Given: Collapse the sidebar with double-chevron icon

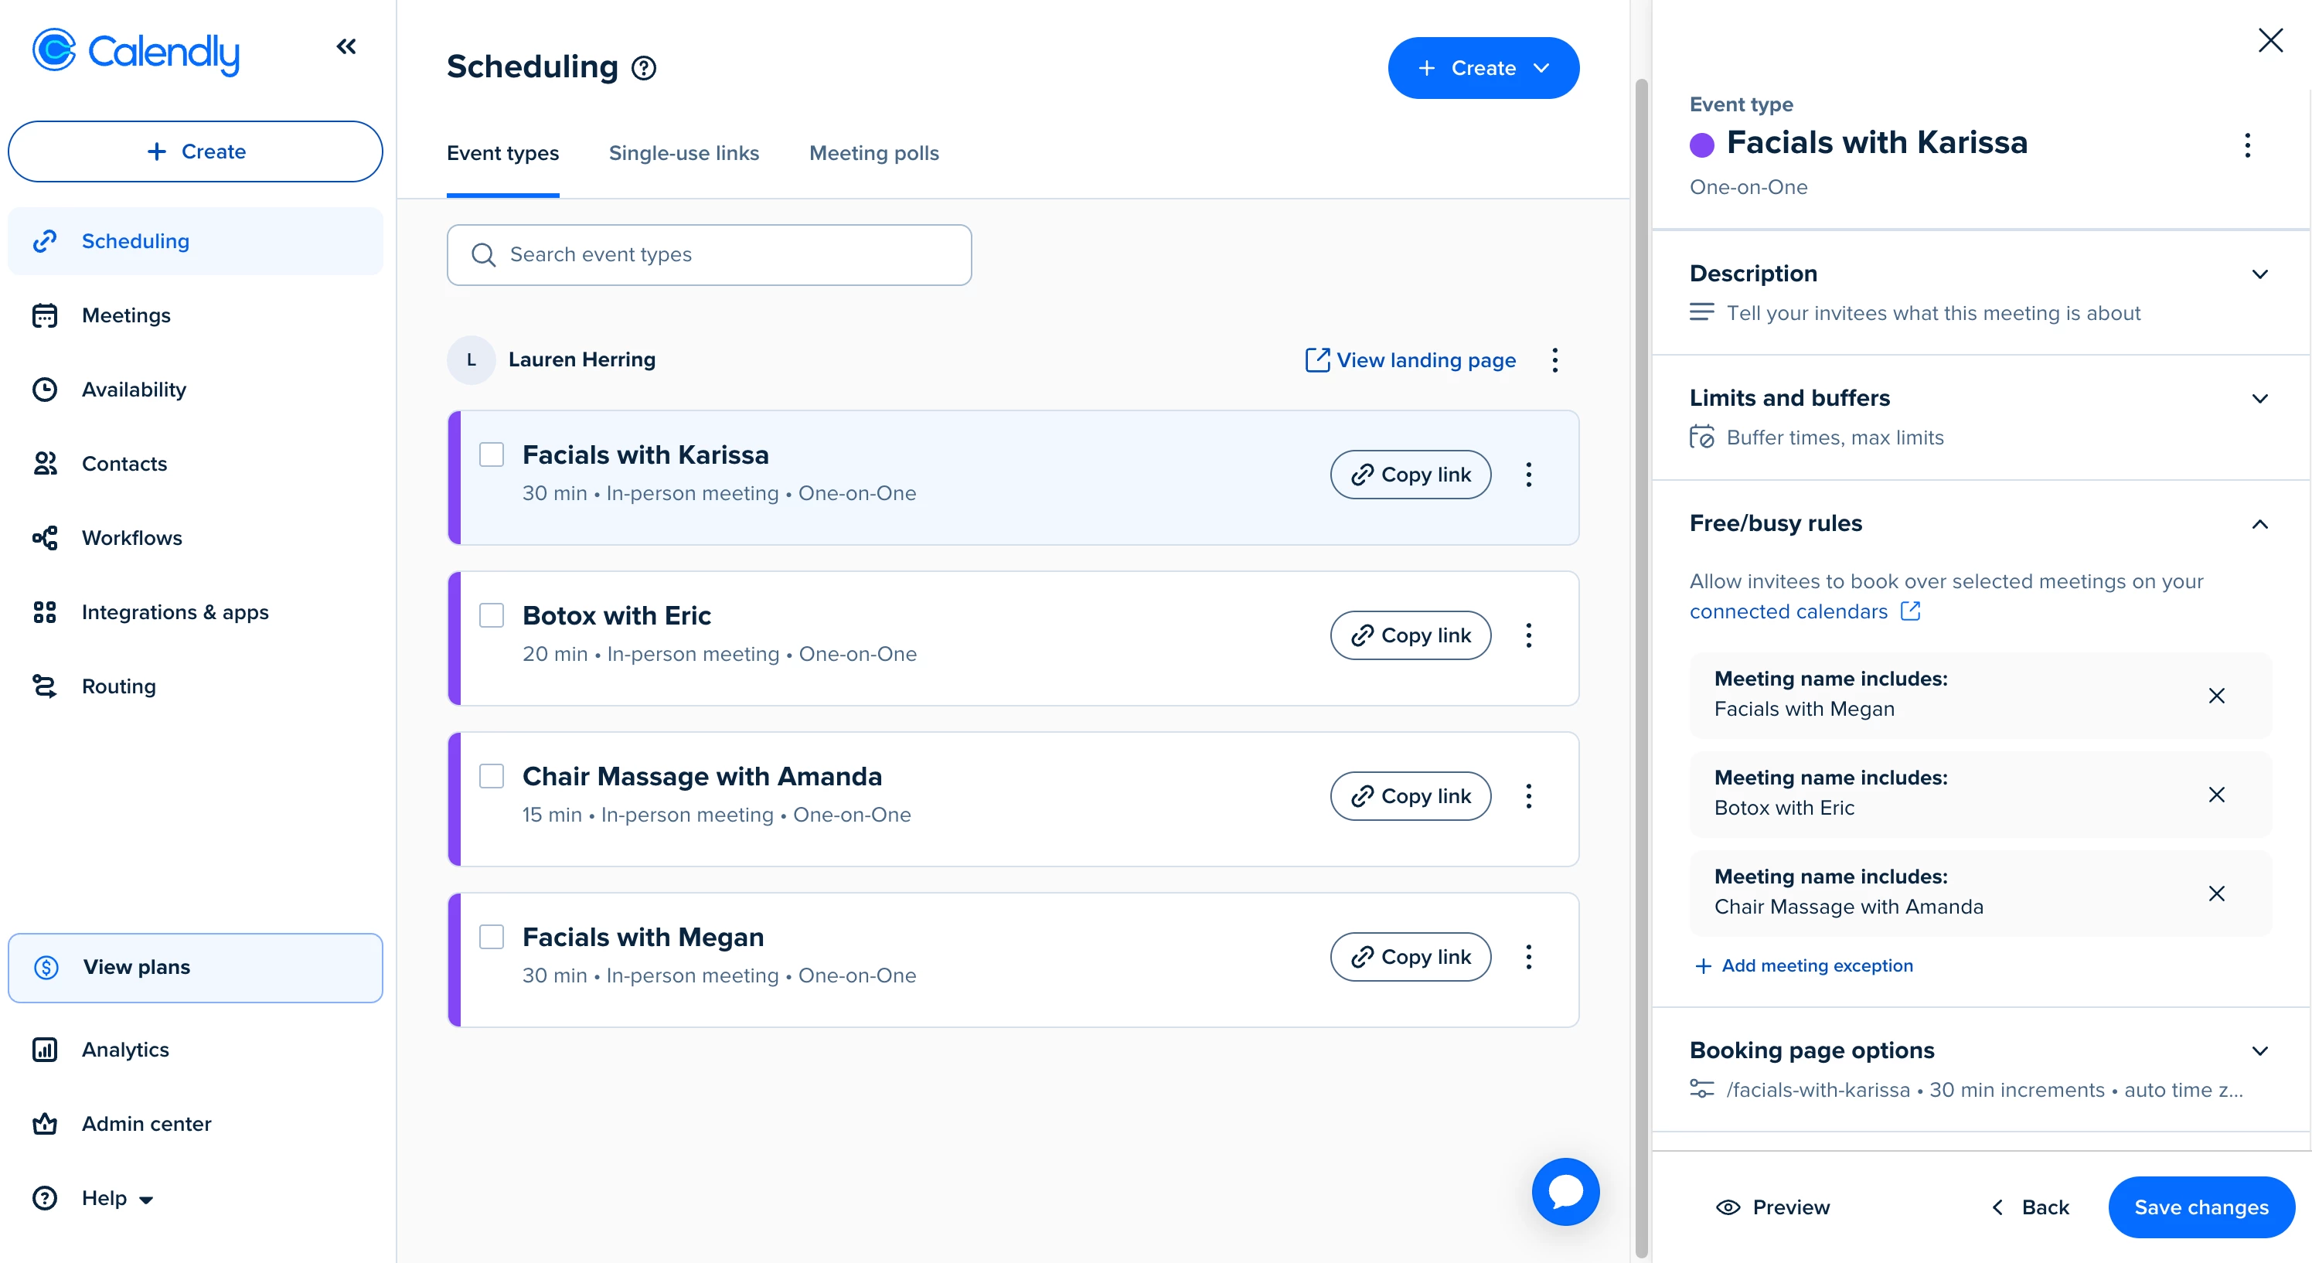Looking at the screenshot, I should pos(346,46).
